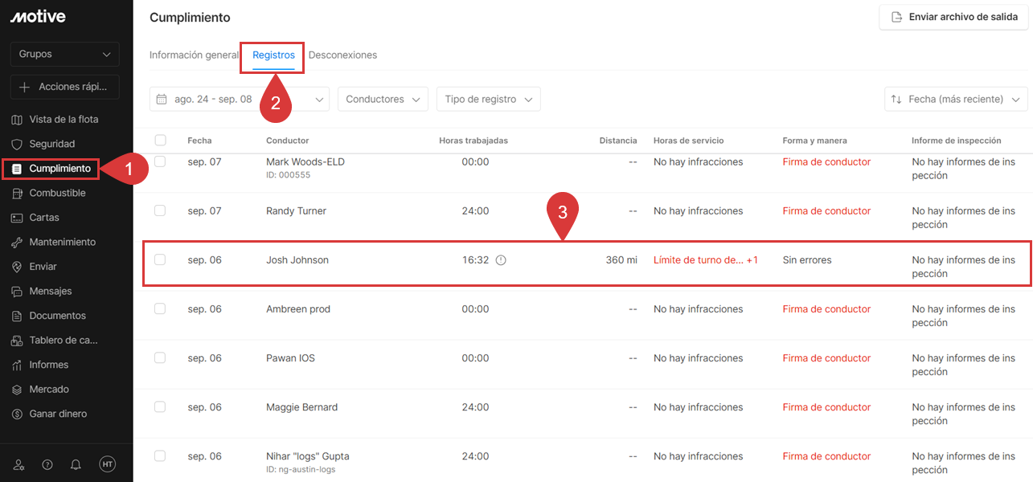The width and height of the screenshot is (1033, 482).
Task: Click Enviar archivo de salida button
Action: pos(953,17)
